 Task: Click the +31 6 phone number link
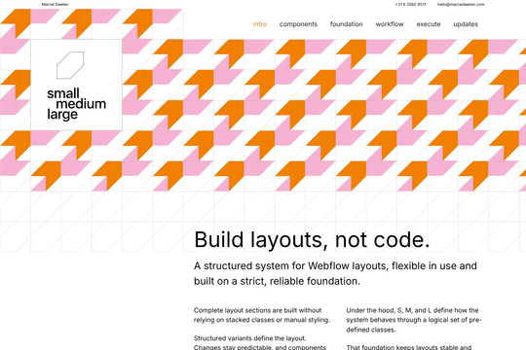pos(411,4)
